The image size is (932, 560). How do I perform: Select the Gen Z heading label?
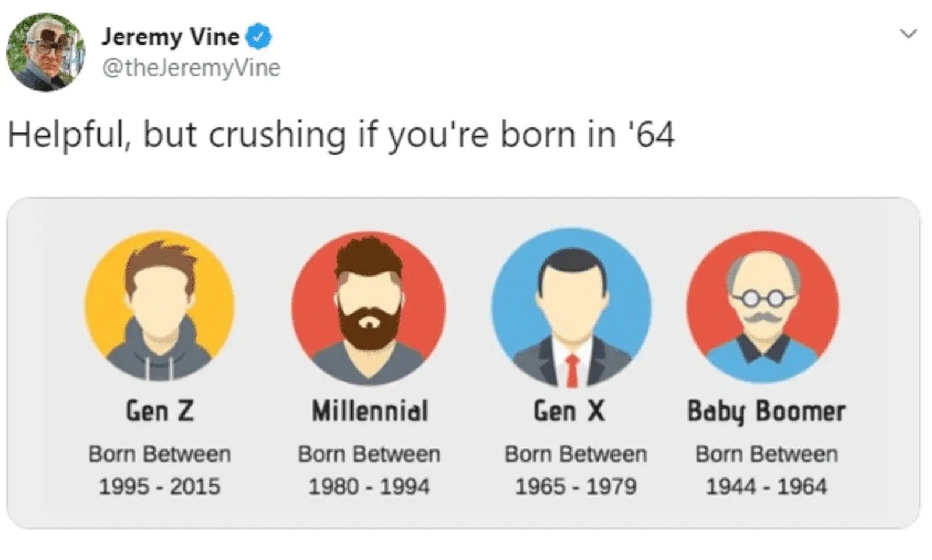(x=160, y=411)
